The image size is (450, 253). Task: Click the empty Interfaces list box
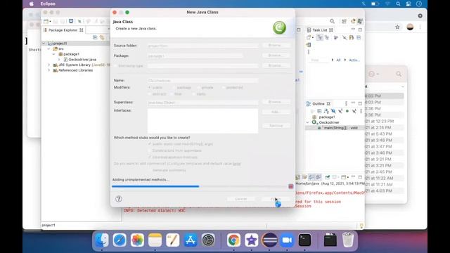coord(202,121)
